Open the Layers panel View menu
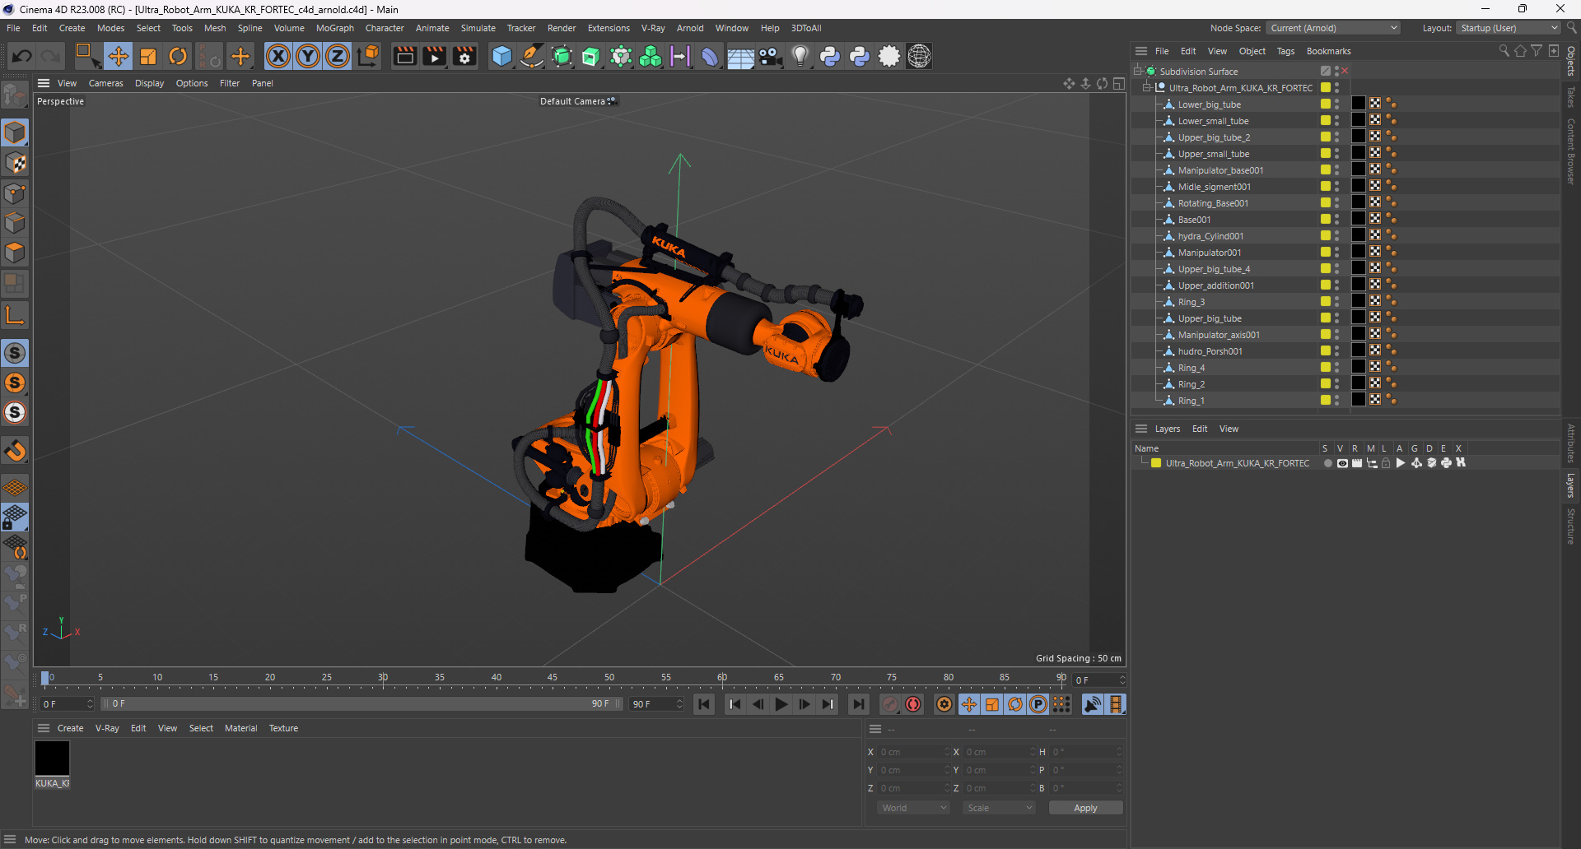 click(x=1229, y=429)
